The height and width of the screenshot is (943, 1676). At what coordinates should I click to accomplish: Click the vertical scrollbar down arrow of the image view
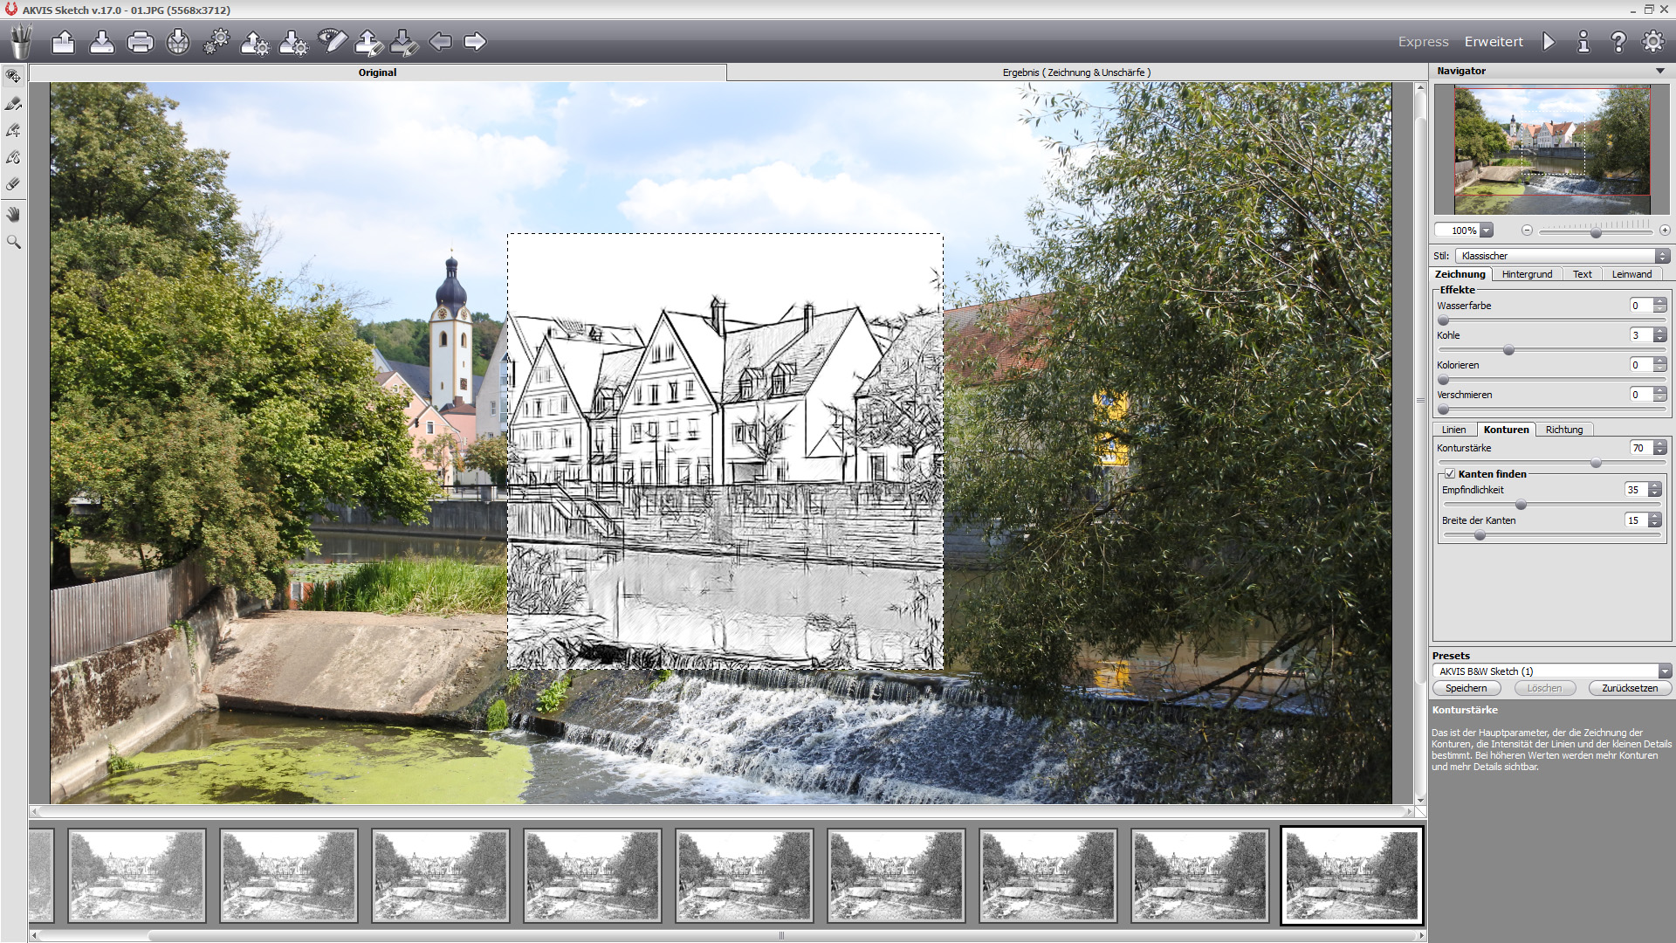(1420, 799)
